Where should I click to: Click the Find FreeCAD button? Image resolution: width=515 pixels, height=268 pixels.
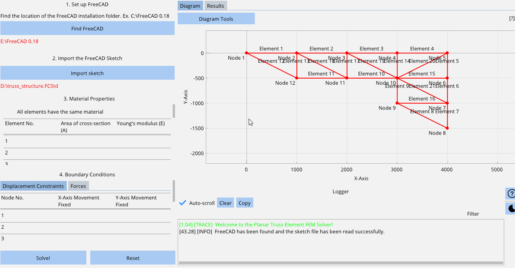point(87,28)
